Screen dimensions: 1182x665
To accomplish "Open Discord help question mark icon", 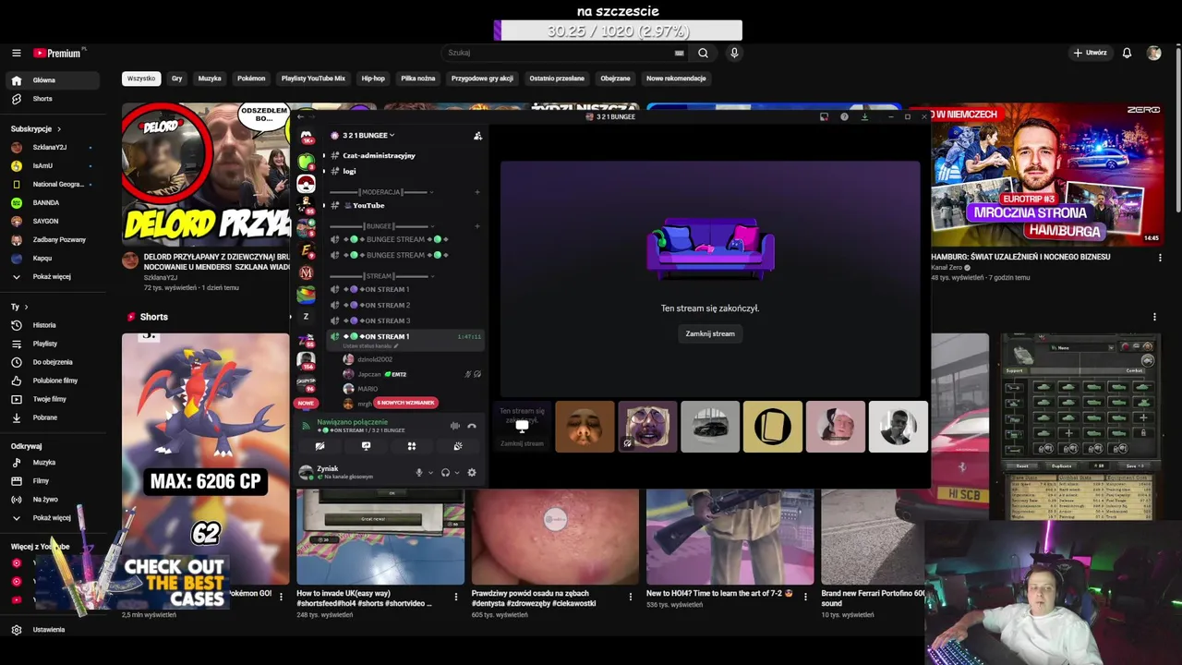I will [844, 116].
